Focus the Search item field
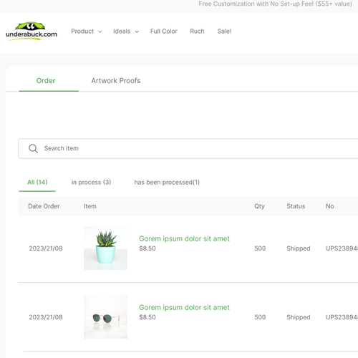 point(188,148)
